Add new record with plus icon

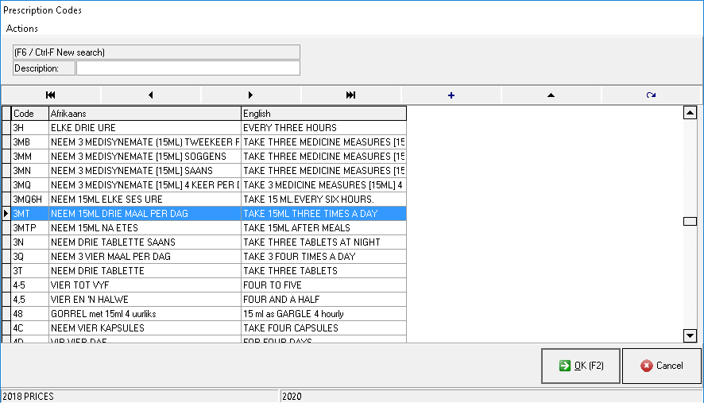(x=451, y=95)
